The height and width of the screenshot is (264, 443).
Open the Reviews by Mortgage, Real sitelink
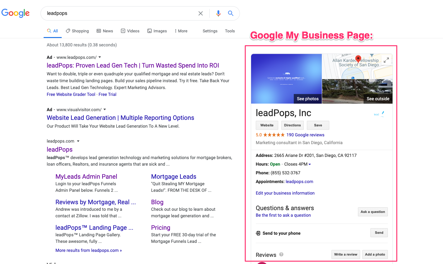[96, 202]
